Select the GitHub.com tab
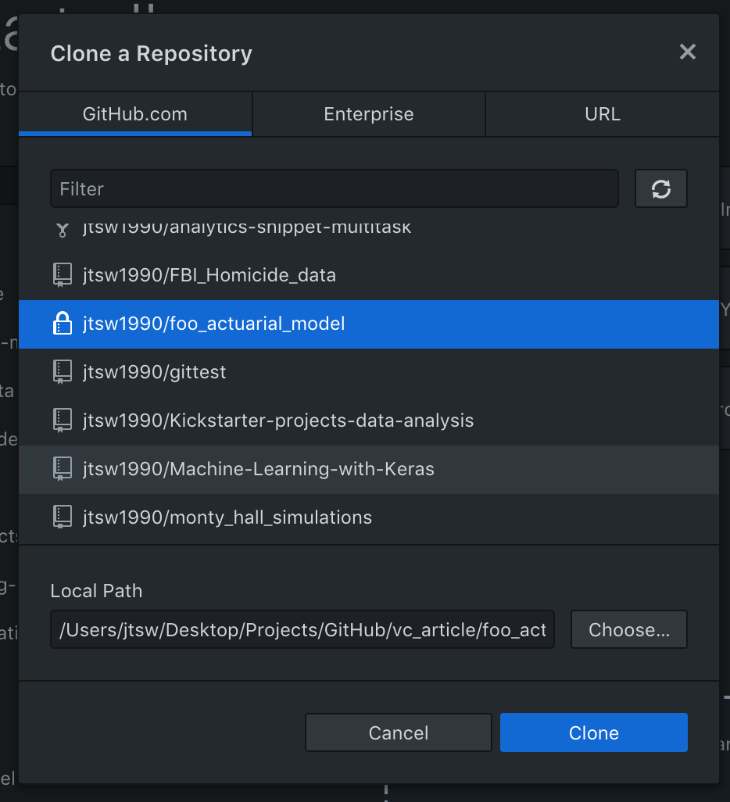Viewport: 730px width, 802px height. tap(135, 114)
